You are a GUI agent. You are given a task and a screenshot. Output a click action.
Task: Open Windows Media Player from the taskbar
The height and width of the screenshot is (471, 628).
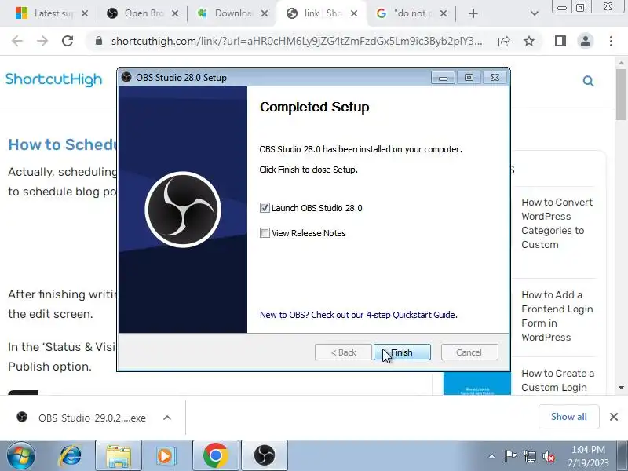(166, 456)
